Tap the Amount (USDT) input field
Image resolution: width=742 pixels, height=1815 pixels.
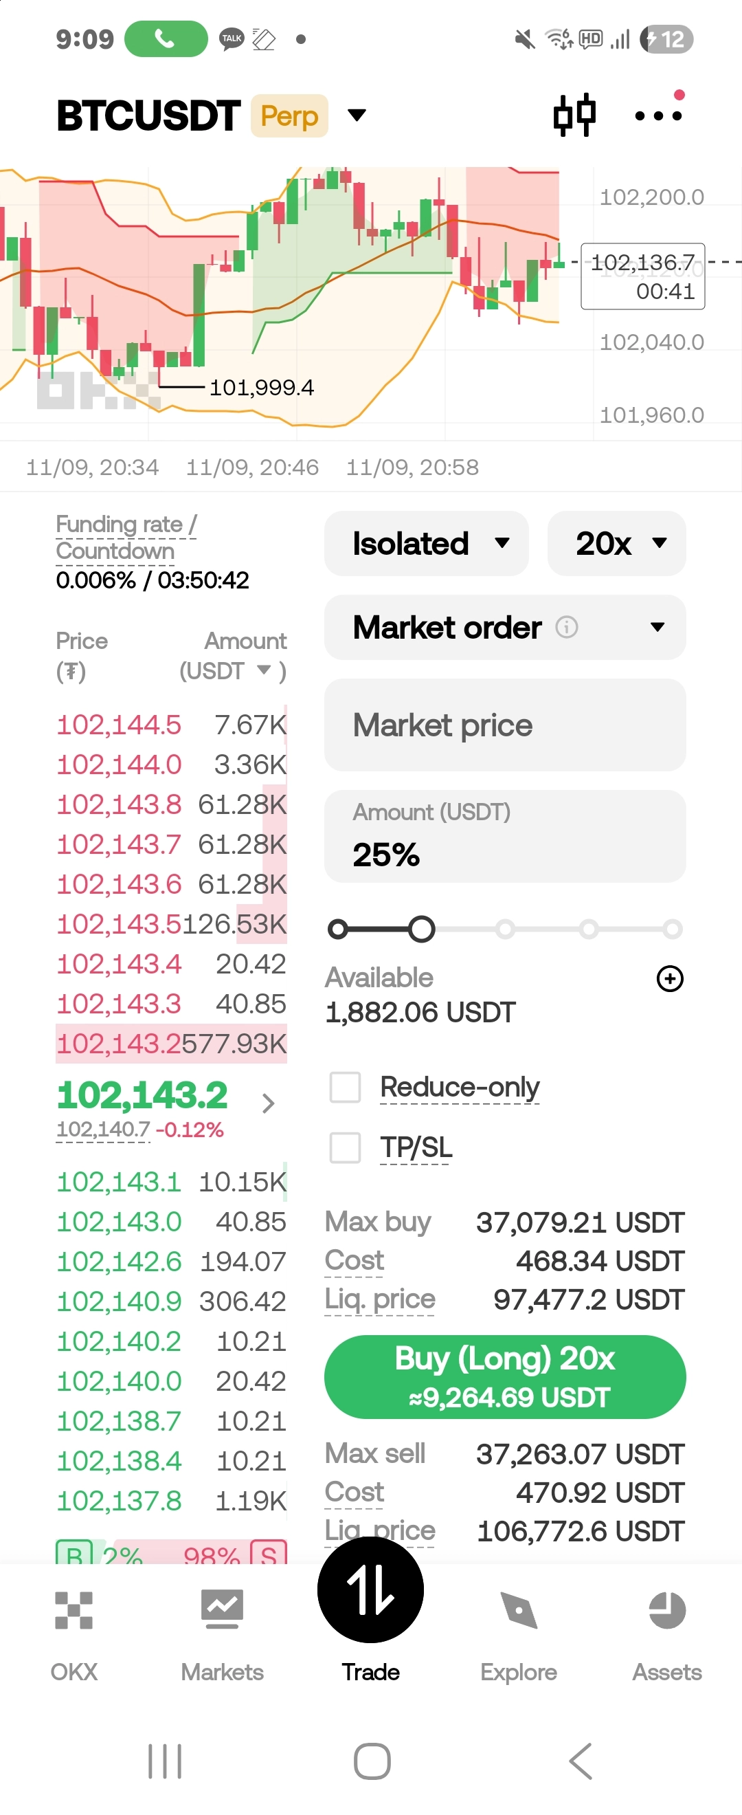pos(505,836)
